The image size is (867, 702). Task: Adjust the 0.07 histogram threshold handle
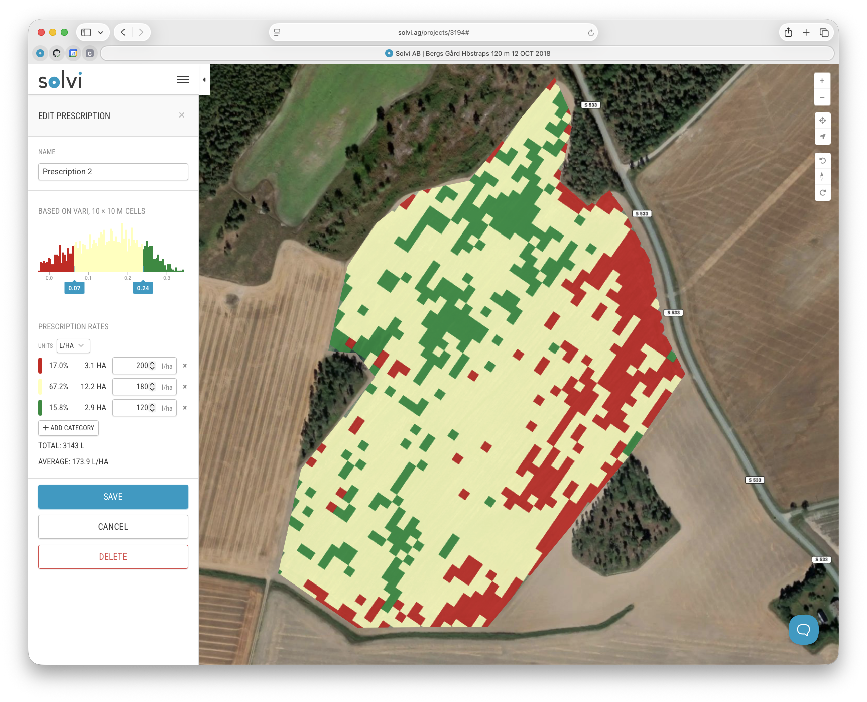coord(74,288)
